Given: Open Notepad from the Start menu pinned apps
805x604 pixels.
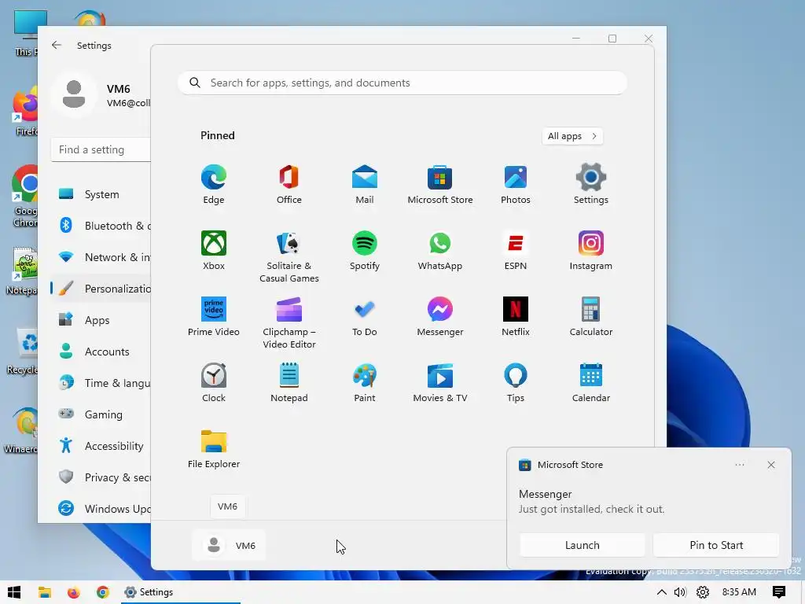Looking at the screenshot, I should tap(289, 383).
